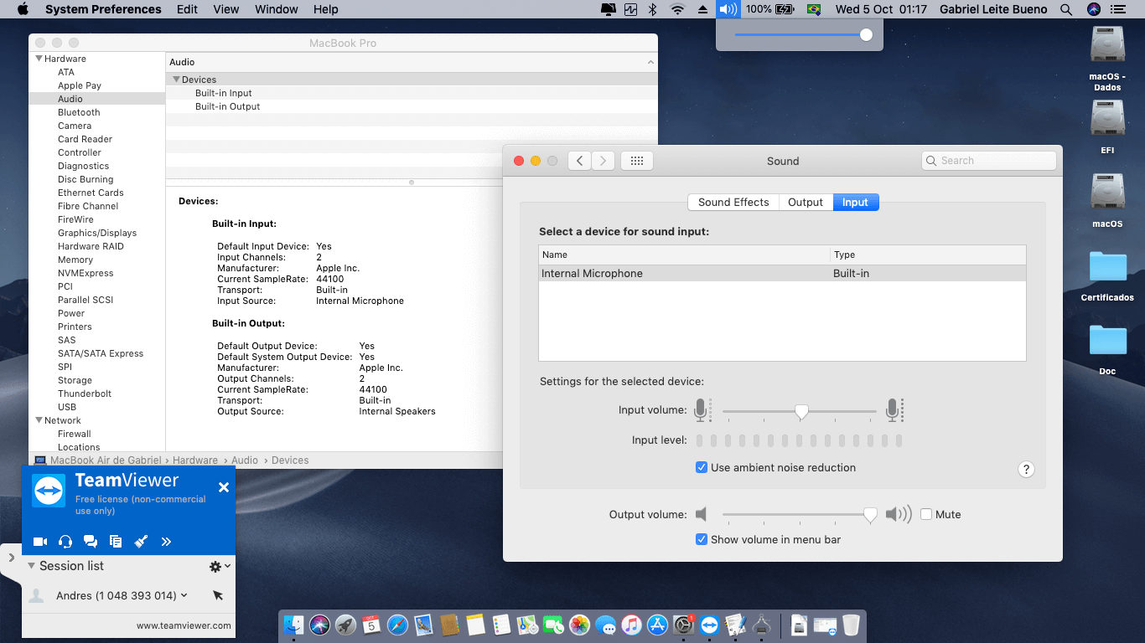Click TeamViewer icon in the Dock

[x=710, y=625]
